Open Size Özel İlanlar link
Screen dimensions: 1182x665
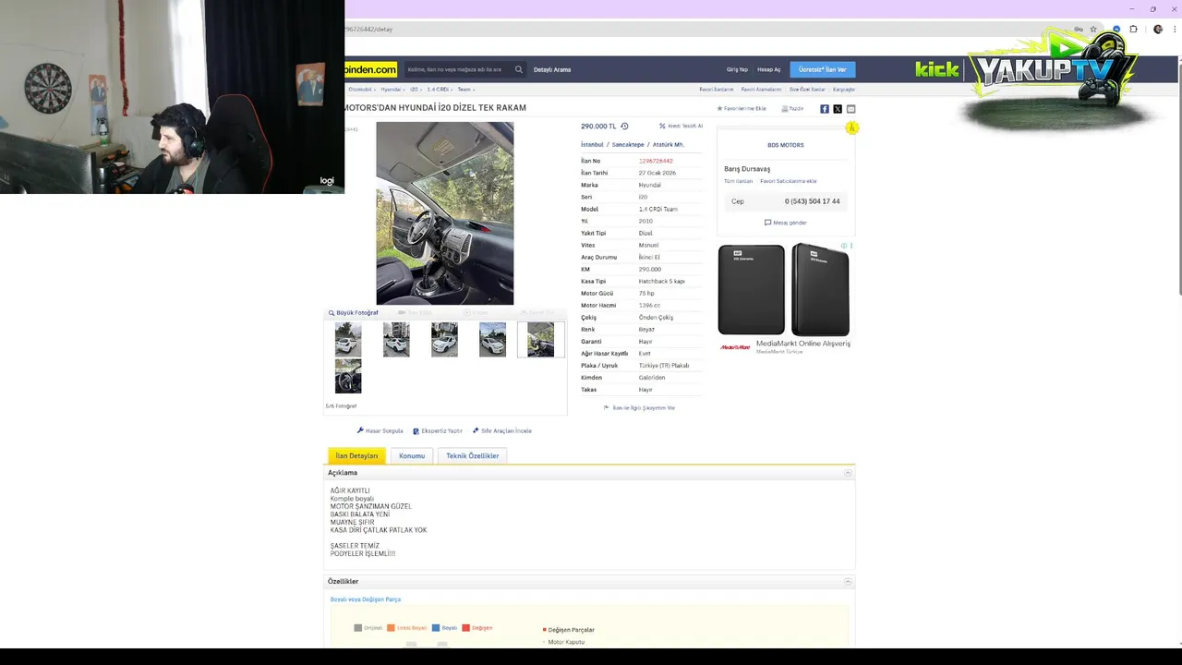pos(807,90)
